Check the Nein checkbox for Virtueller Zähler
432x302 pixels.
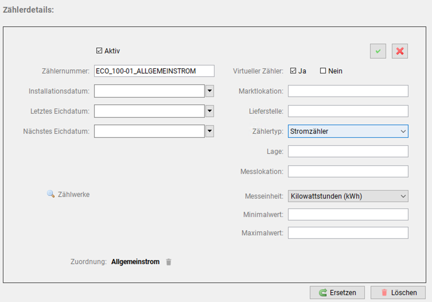pos(323,71)
